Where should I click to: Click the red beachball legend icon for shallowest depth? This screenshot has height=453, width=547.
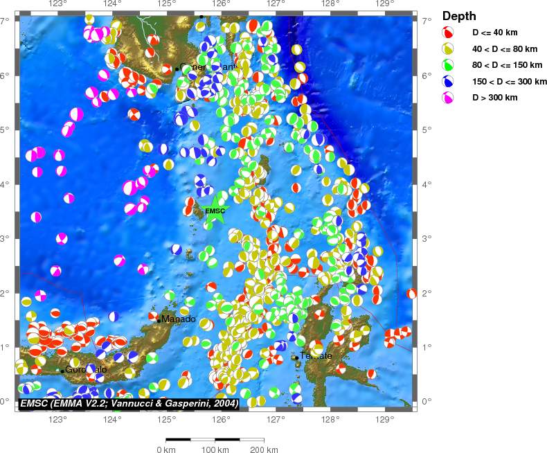coord(449,33)
